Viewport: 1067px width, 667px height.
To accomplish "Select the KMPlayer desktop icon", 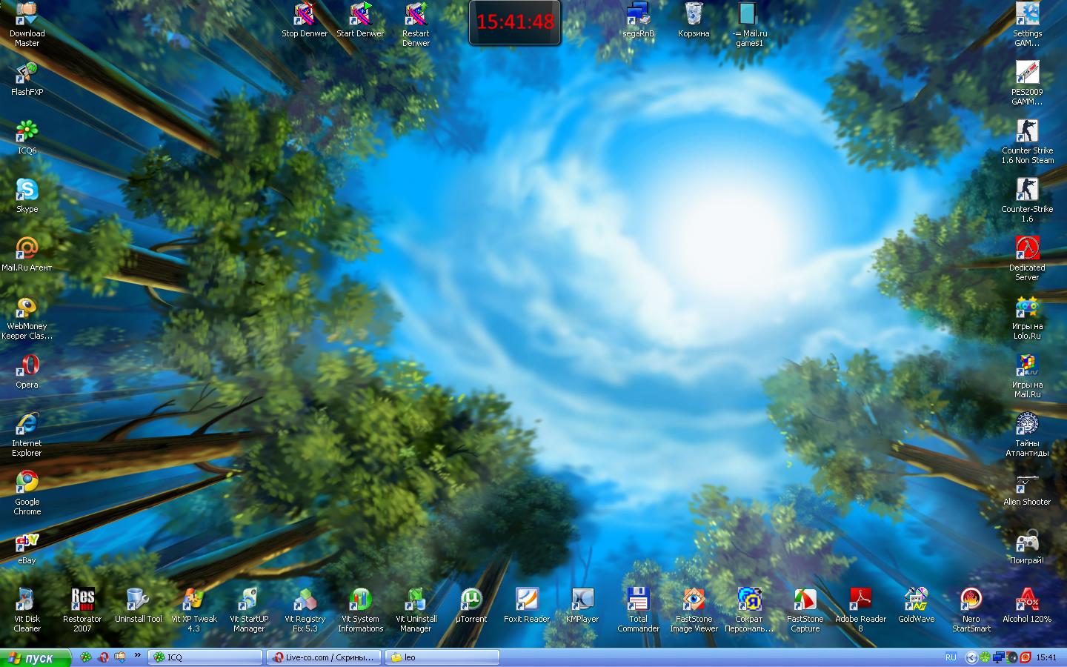I will click(582, 600).
